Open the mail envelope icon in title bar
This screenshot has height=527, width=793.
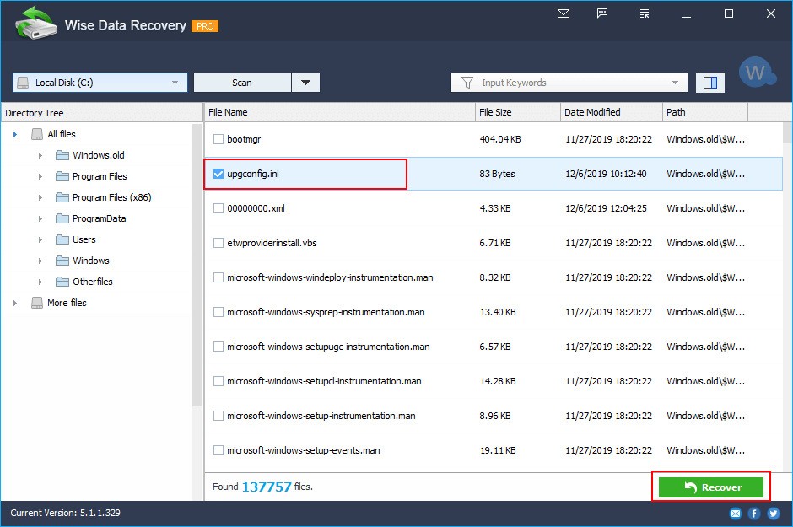click(564, 13)
